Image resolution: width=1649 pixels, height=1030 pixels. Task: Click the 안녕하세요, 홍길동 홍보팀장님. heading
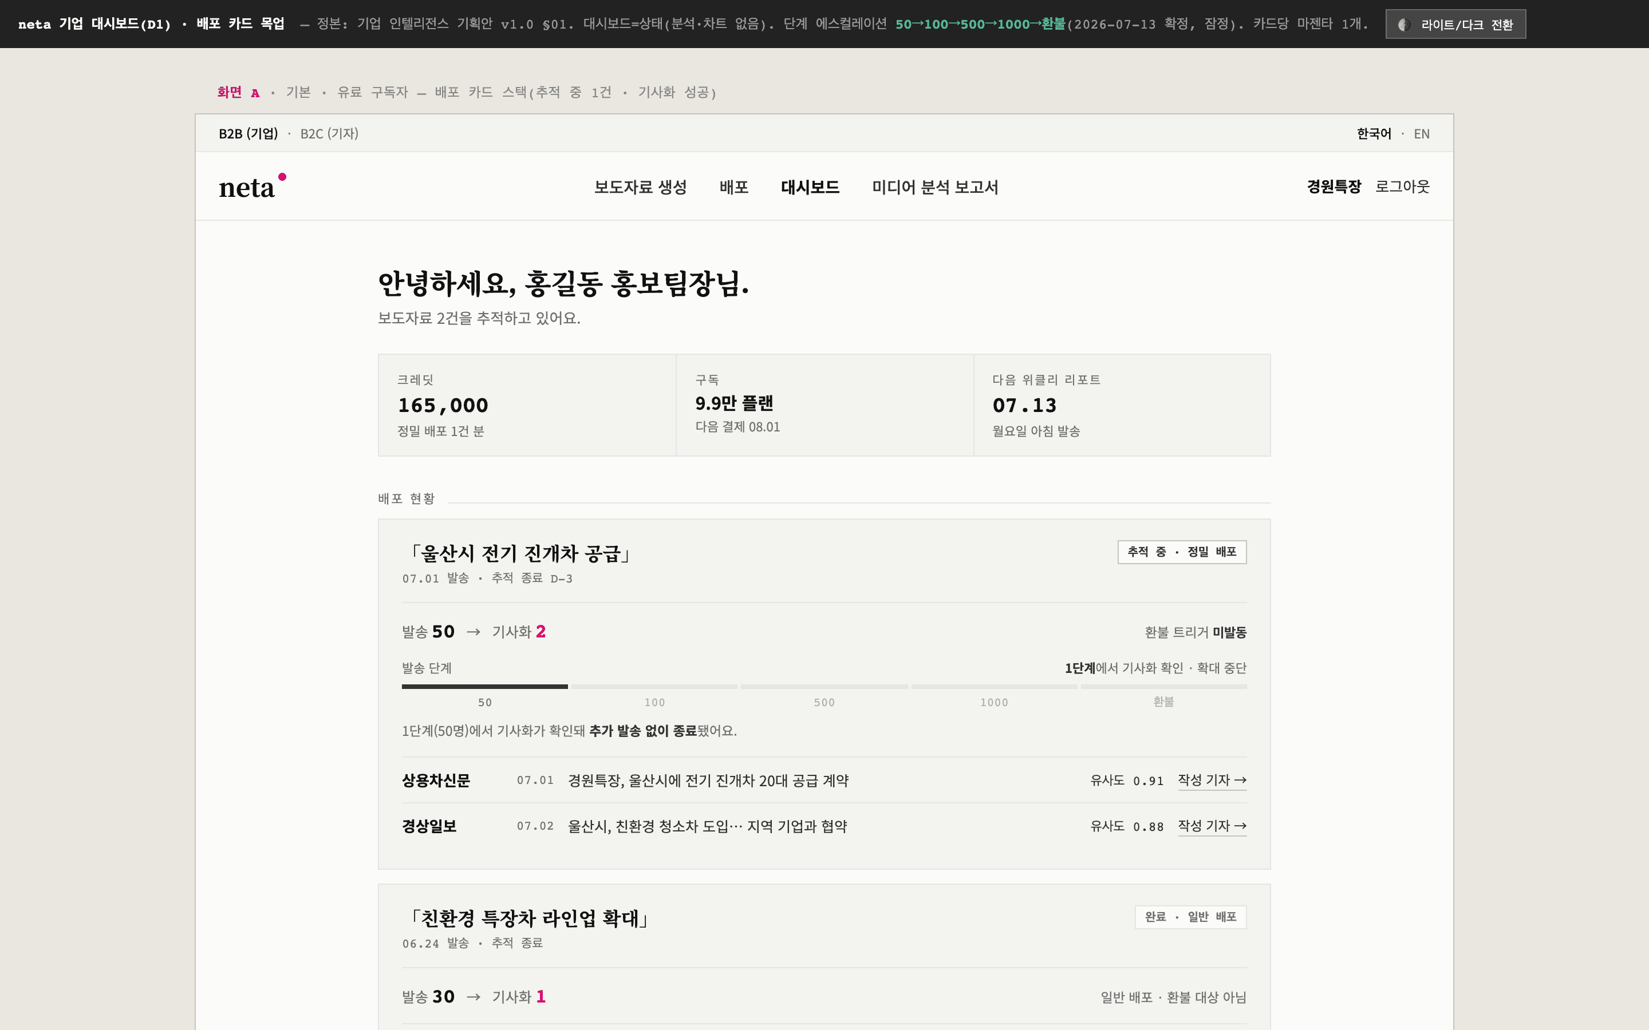click(563, 283)
